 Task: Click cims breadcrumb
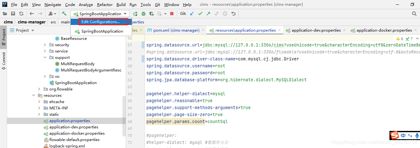8,22
